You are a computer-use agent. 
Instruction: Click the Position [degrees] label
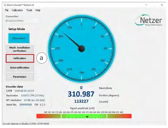(109, 96)
